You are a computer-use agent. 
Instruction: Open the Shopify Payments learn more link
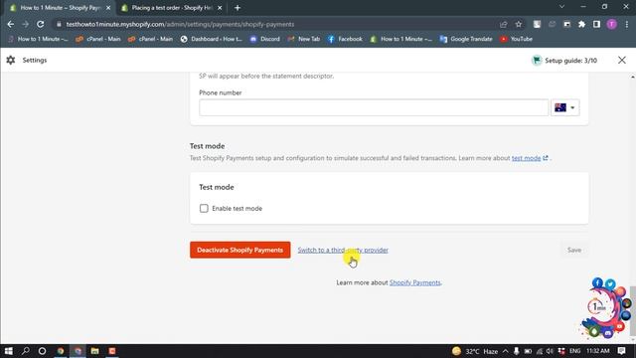pos(414,282)
